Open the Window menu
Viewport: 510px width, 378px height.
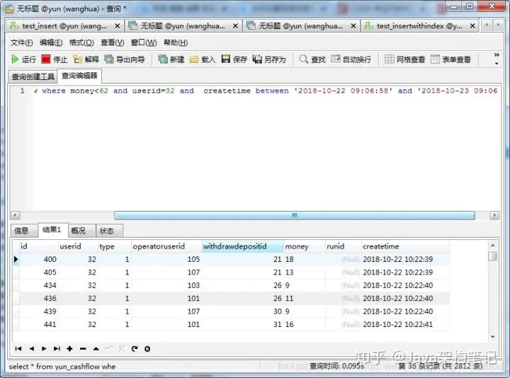pos(143,42)
